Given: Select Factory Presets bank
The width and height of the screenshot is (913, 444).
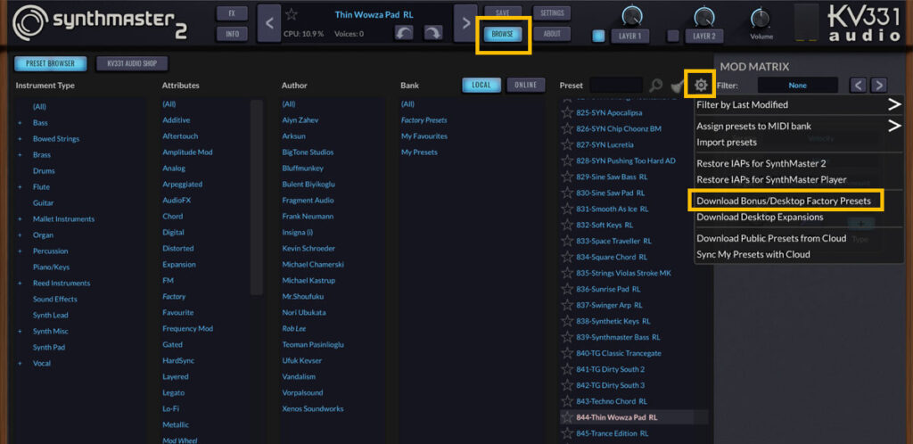Looking at the screenshot, I should [x=424, y=119].
